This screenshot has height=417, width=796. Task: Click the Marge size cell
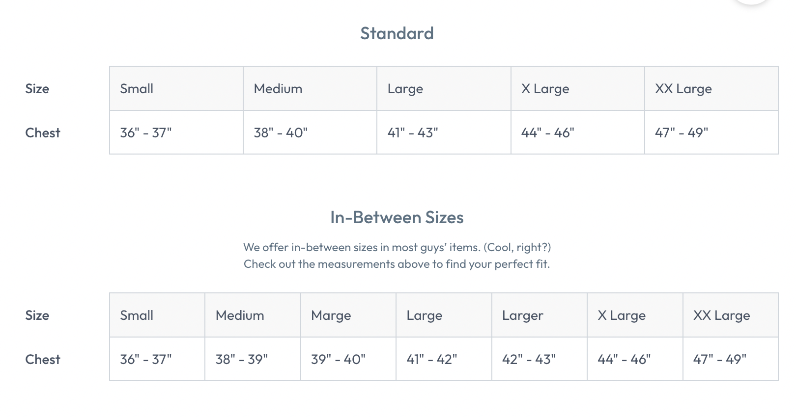348,315
